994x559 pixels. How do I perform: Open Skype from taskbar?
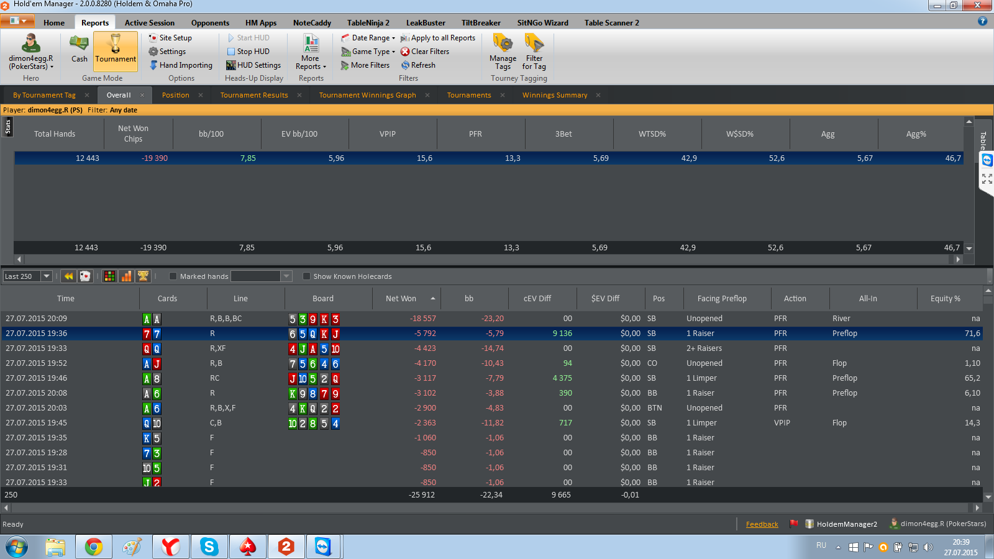[x=209, y=547]
